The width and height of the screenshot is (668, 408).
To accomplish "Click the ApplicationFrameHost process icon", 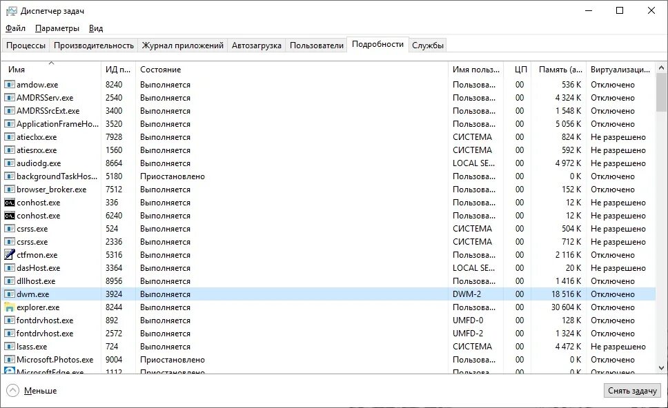I will tap(10, 124).
